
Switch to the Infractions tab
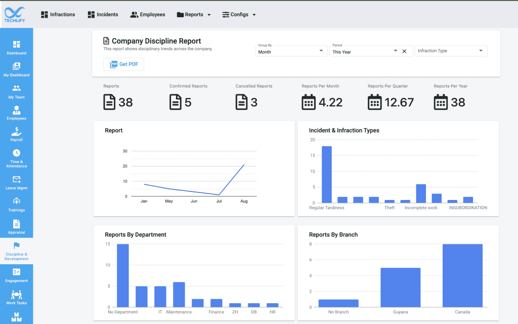click(x=58, y=15)
